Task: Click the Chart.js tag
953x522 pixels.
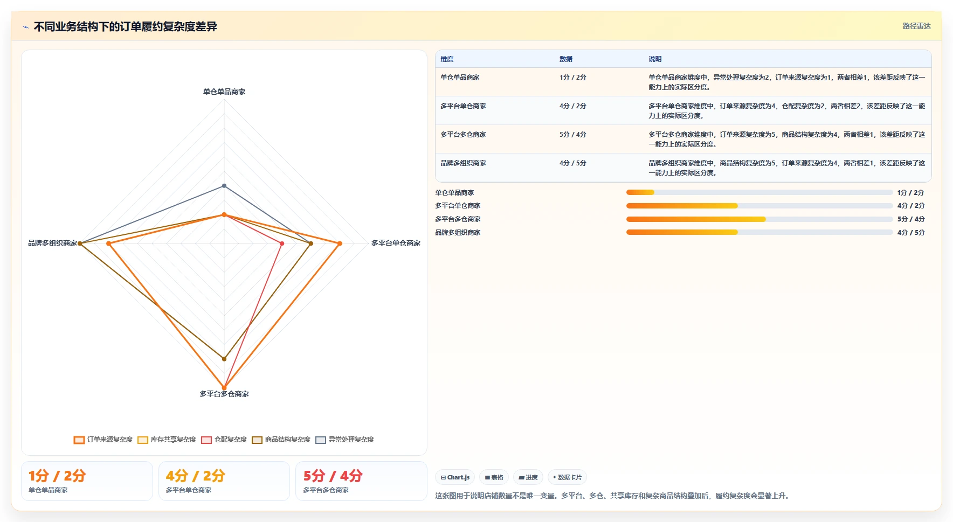Action: (455, 477)
